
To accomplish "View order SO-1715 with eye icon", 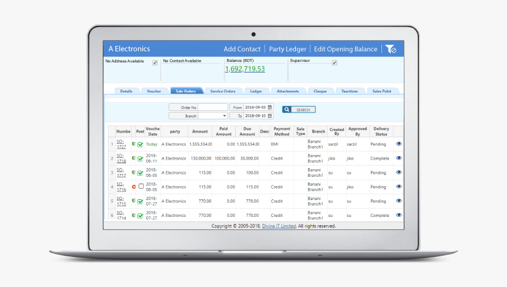I will click(399, 201).
